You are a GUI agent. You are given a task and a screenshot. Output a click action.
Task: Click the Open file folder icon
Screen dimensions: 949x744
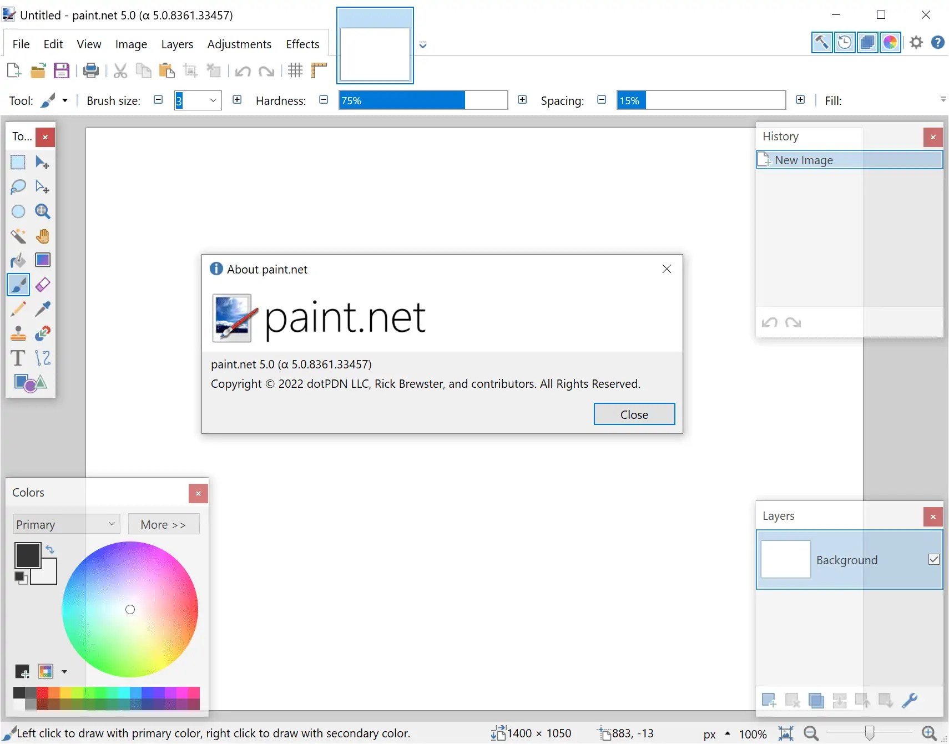38,70
